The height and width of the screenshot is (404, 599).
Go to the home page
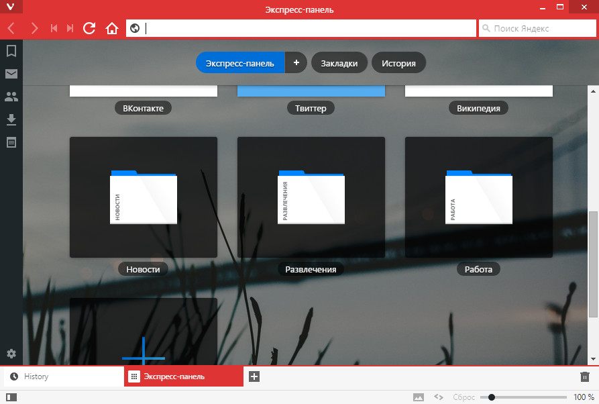112,28
